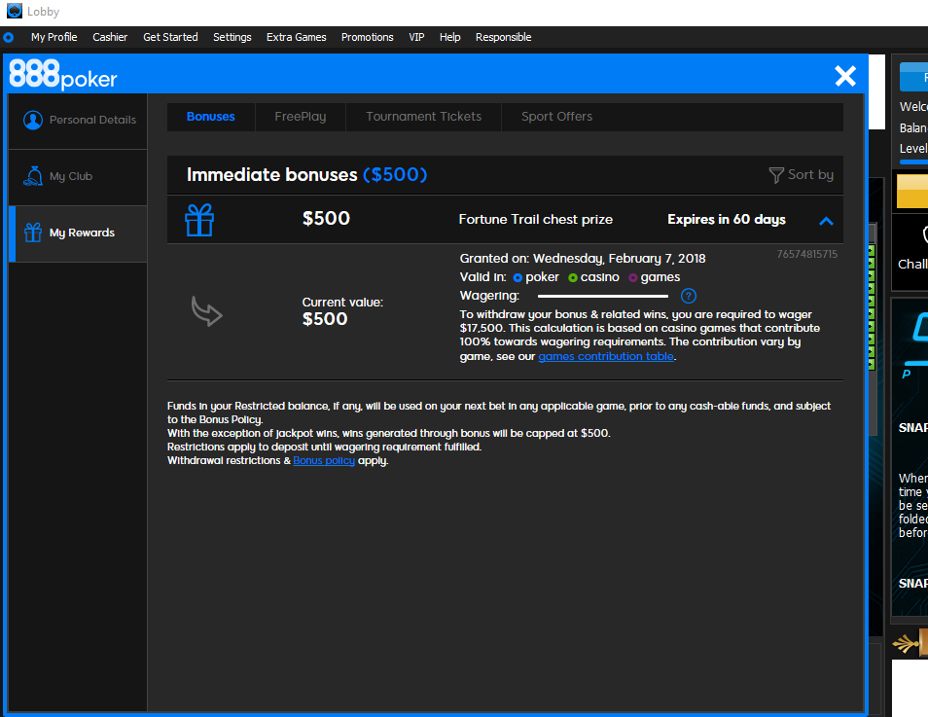
Task: Open the Settings menu
Action: pos(232,37)
